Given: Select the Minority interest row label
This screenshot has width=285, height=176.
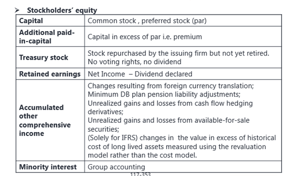Looking at the screenshot, I should (48, 167).
